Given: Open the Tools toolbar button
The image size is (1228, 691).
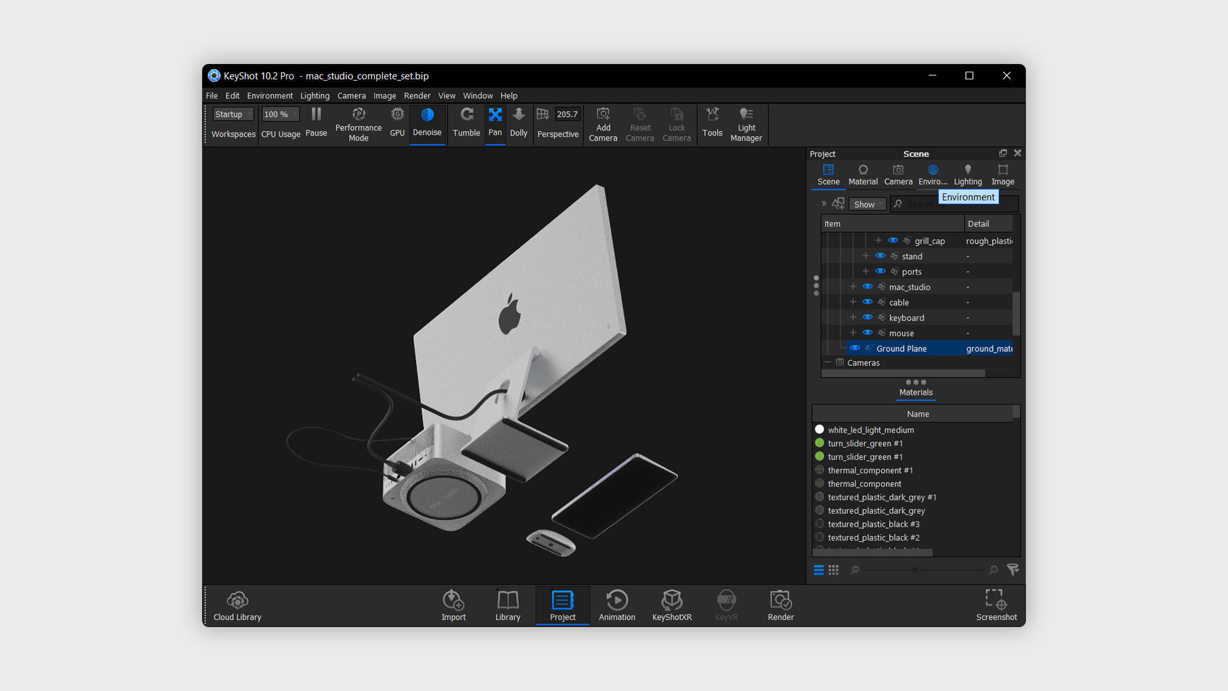Looking at the screenshot, I should pyautogui.click(x=712, y=123).
